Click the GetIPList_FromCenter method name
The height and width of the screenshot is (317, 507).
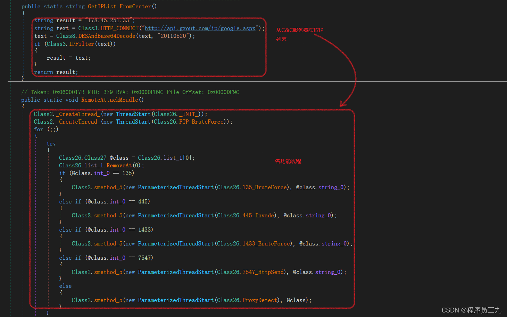click(119, 7)
